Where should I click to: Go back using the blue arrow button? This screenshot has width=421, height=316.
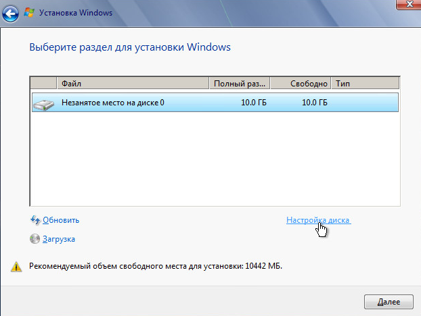[x=10, y=14]
